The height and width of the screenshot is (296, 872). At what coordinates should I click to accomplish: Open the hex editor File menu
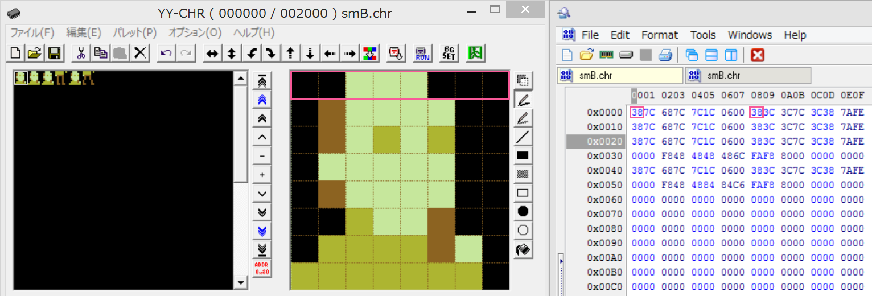pos(590,35)
